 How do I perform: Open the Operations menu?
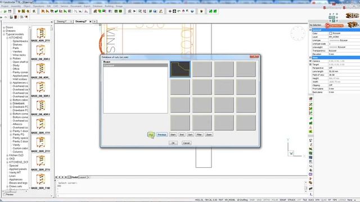coord(39,6)
